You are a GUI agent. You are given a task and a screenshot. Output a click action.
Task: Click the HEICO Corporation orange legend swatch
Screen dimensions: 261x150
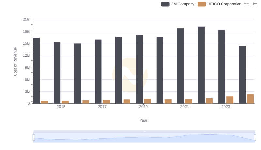click(202, 4)
